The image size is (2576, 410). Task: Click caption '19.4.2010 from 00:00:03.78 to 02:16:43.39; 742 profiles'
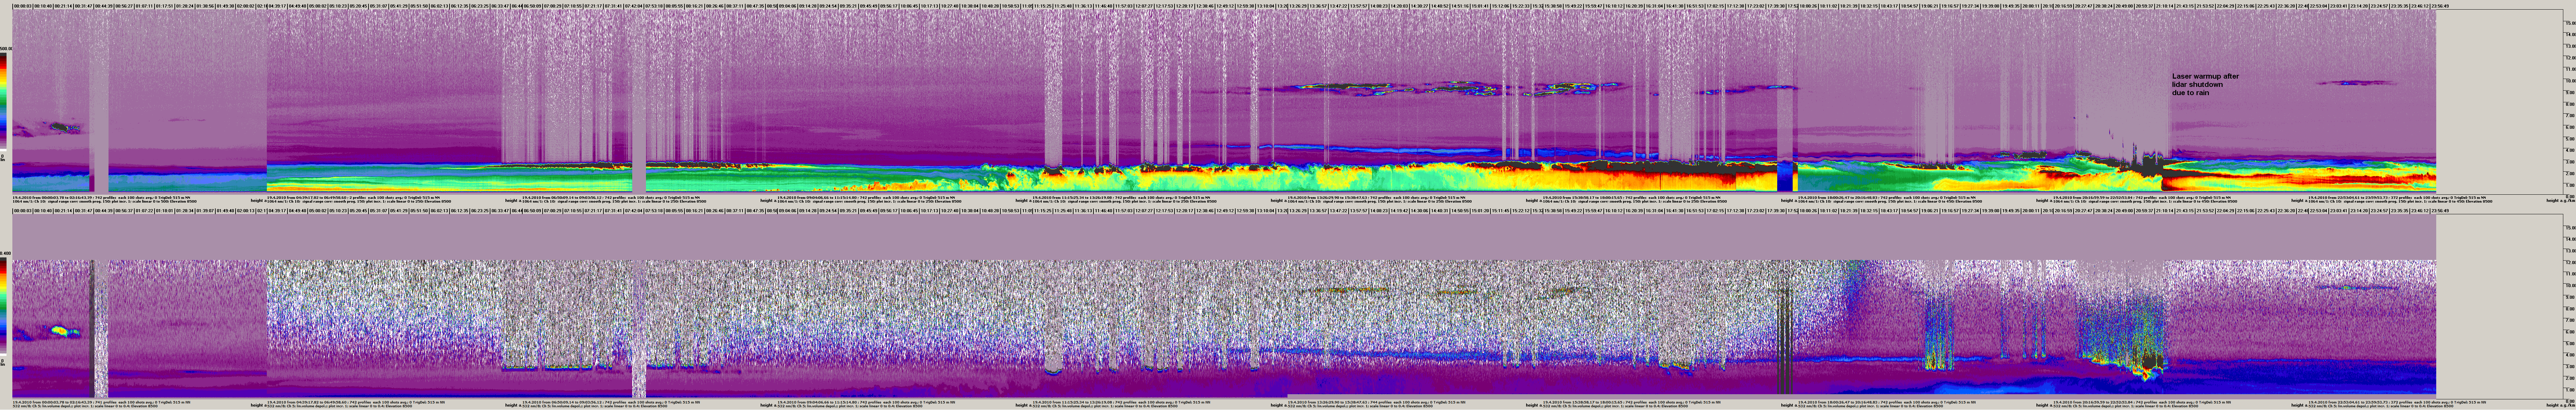coord(64,198)
